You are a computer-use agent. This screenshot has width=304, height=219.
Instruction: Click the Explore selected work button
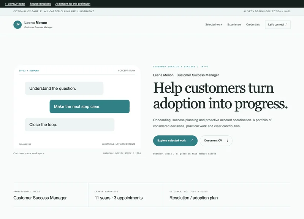pos(175,141)
